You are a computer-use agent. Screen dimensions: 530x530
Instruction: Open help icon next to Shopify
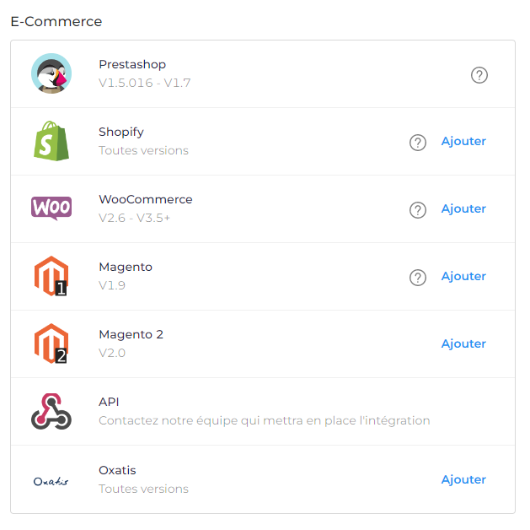pos(418,143)
